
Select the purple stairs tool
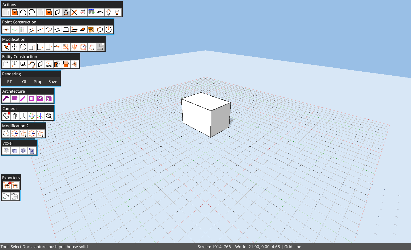[x=23, y=99]
